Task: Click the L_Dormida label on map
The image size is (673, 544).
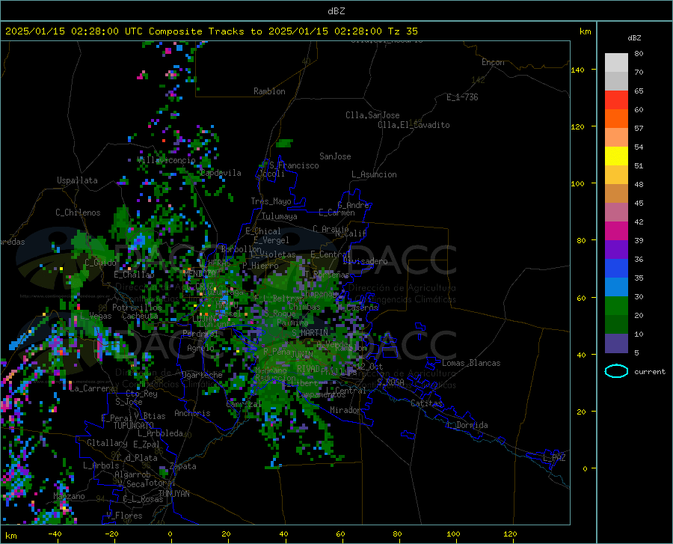Action: tap(467, 426)
